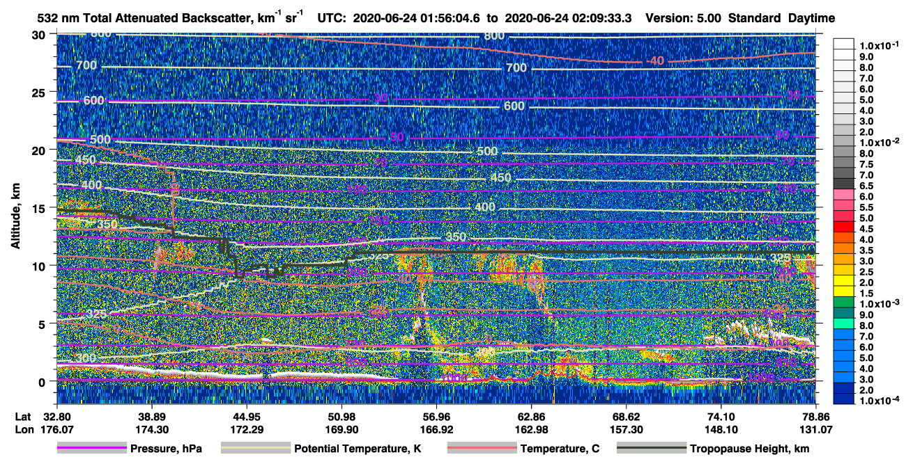Image resolution: width=906 pixels, height=464 pixels.
Task: Click altitude axis tick label 5
Action: pyautogui.click(x=41, y=323)
